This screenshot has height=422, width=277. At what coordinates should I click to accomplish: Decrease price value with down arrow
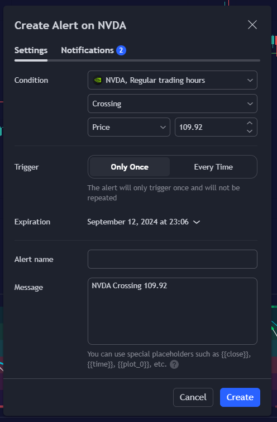coord(250,131)
